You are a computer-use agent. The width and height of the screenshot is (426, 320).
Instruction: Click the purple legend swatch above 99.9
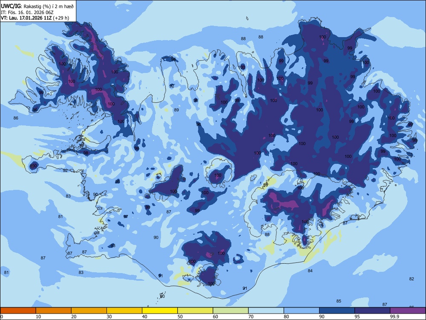pyautogui.click(x=408, y=311)
